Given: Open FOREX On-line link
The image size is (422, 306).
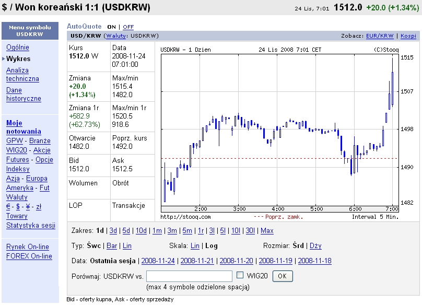Looking at the screenshot, I should 29,256.
